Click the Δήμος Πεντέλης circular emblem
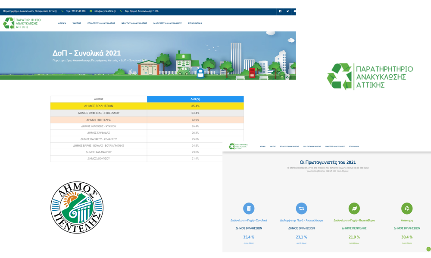Screen dimensions: 431x258 77,207
